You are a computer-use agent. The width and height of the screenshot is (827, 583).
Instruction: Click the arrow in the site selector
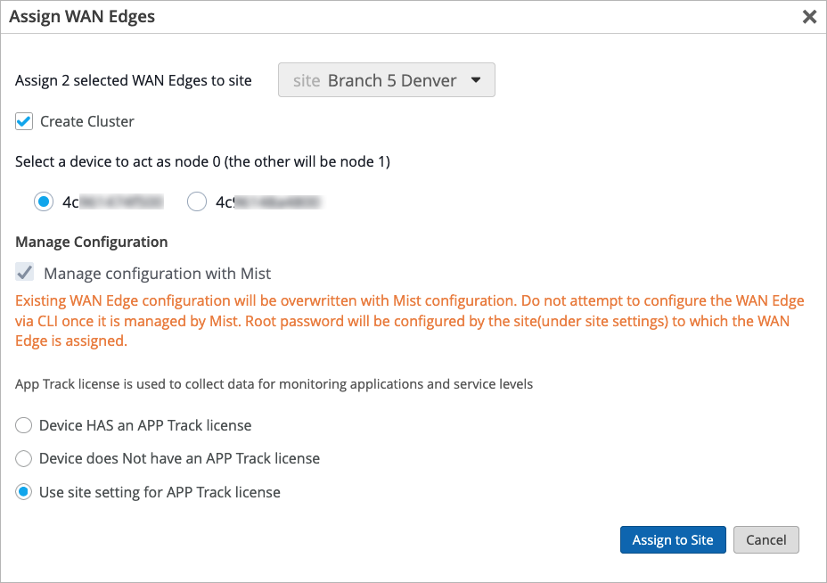tap(476, 80)
